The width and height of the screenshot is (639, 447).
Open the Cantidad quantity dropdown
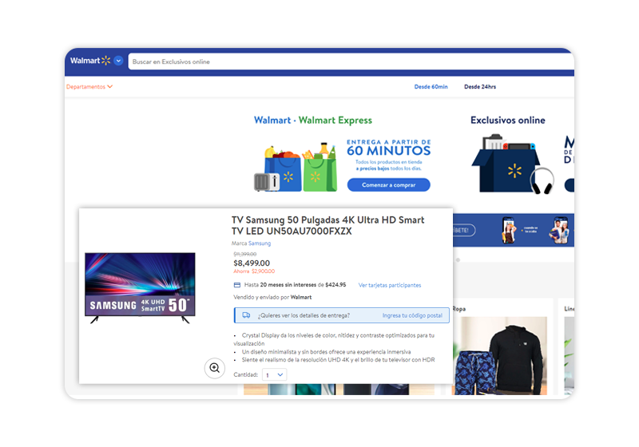click(275, 374)
